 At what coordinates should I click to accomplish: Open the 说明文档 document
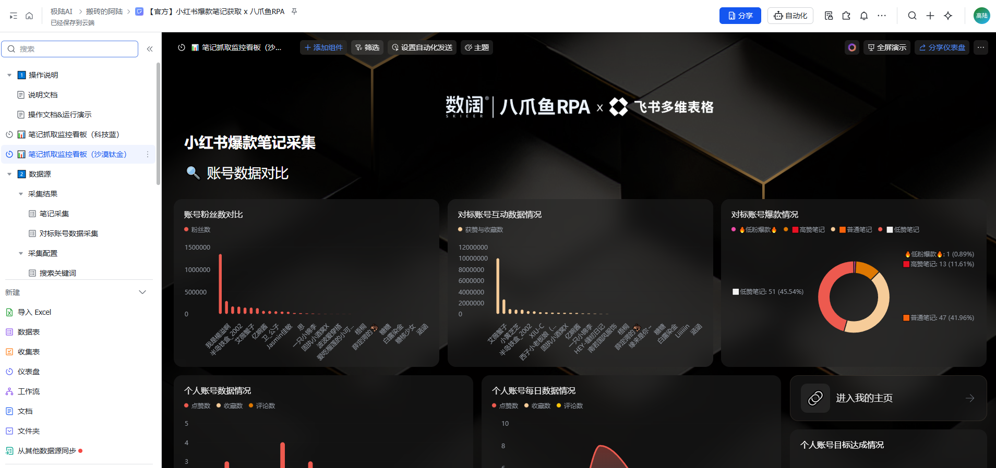coord(43,95)
